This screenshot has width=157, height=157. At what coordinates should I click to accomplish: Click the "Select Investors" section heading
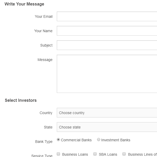[21, 100]
